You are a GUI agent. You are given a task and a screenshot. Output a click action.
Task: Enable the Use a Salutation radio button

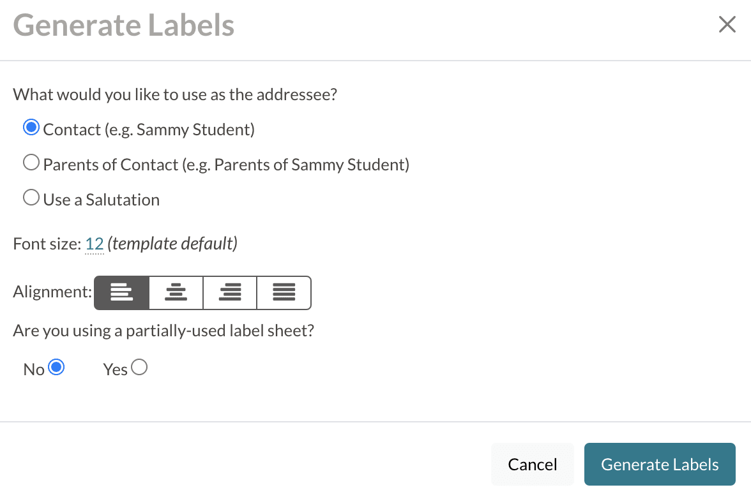click(x=31, y=198)
